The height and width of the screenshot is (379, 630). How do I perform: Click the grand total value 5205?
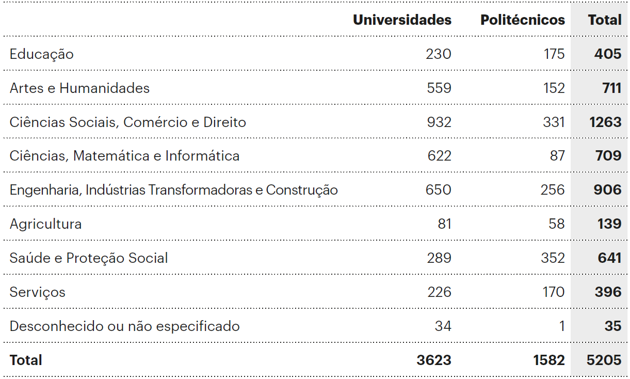[604, 360]
